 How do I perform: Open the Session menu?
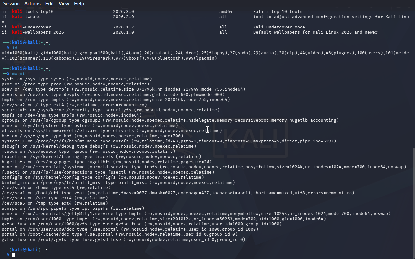click(x=11, y=4)
